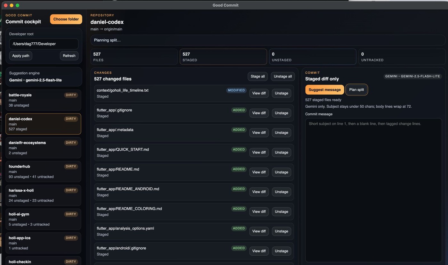Open the harissa-x-holi repository

point(44,195)
